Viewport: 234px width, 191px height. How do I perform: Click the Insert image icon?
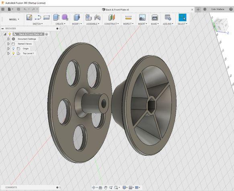tap(142, 17)
